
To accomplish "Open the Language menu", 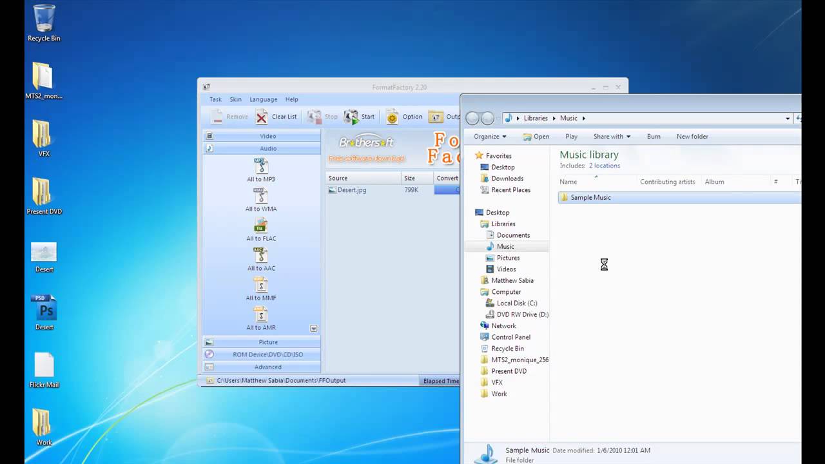I will 263,99.
